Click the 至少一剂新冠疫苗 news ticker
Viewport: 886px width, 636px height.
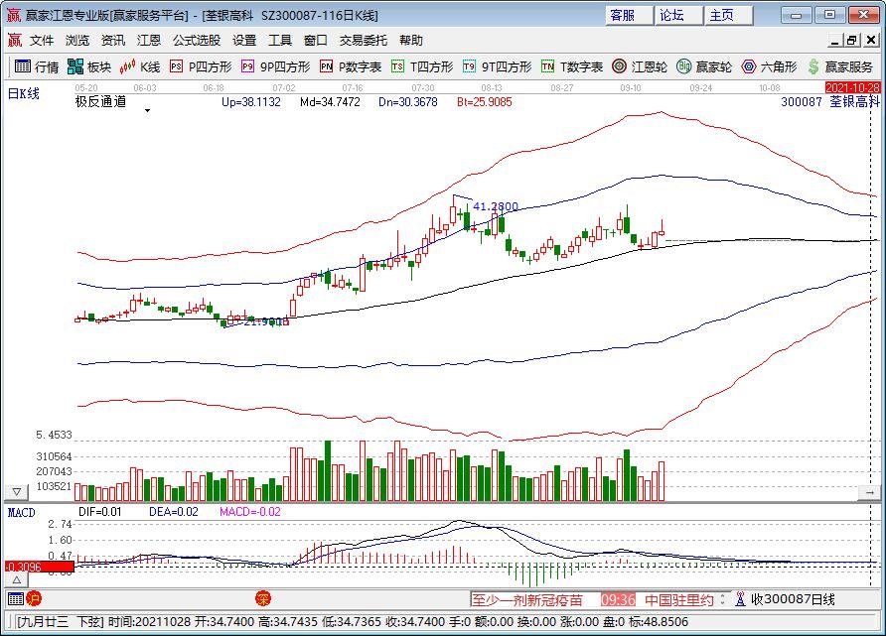pyautogui.click(x=526, y=599)
